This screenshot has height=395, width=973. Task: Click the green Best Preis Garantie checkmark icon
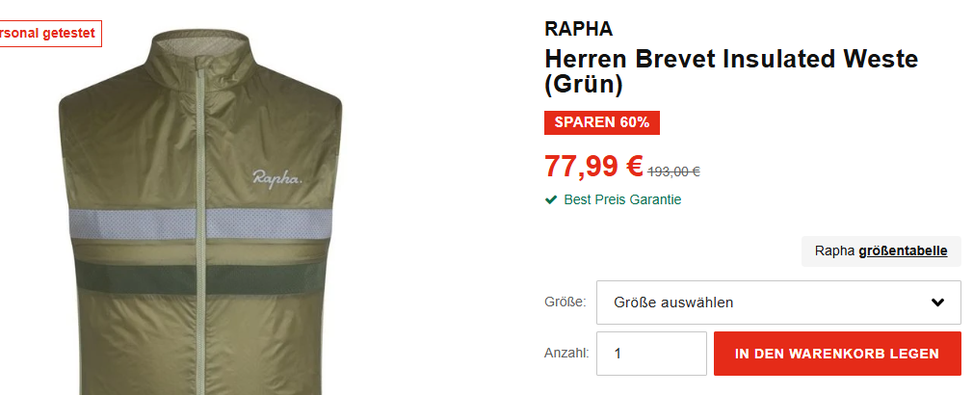(550, 199)
